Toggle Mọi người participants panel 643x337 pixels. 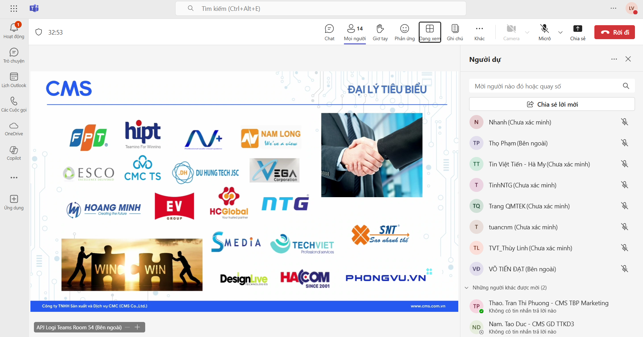(355, 32)
